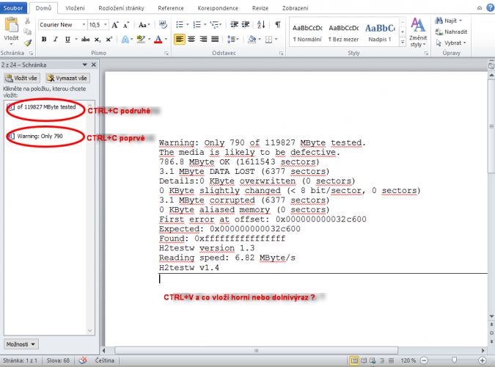495x367 pixels.
Task: Toggle Superscript formatting
Action: 109,39
